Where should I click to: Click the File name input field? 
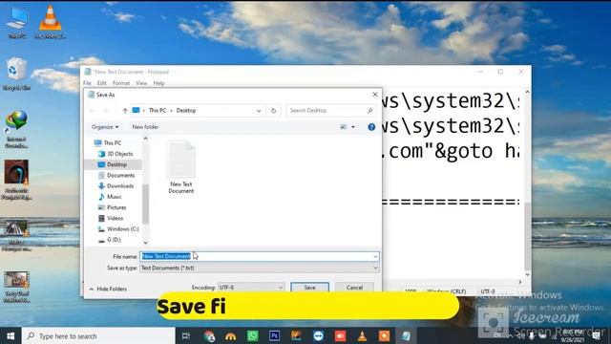(260, 256)
